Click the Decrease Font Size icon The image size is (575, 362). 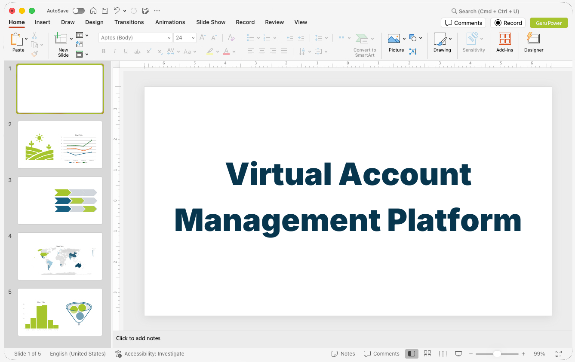(214, 38)
